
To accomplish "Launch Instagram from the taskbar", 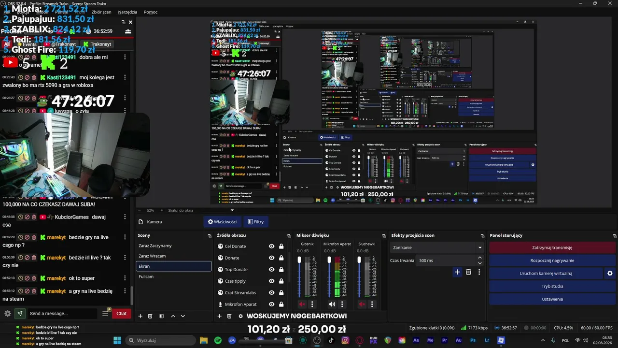I will pyautogui.click(x=345, y=340).
